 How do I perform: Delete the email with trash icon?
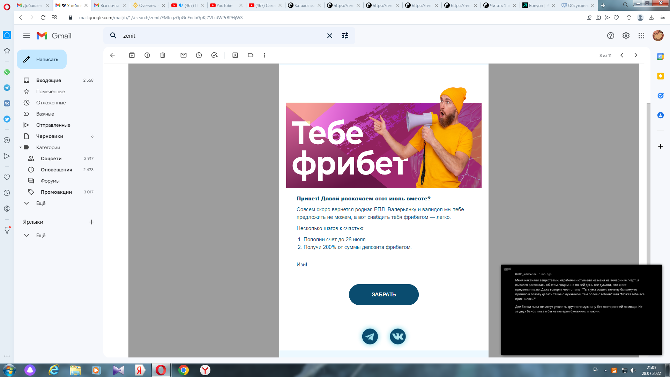[163, 55]
